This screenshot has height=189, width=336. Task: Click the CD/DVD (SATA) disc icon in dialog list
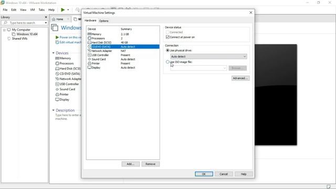89,47
